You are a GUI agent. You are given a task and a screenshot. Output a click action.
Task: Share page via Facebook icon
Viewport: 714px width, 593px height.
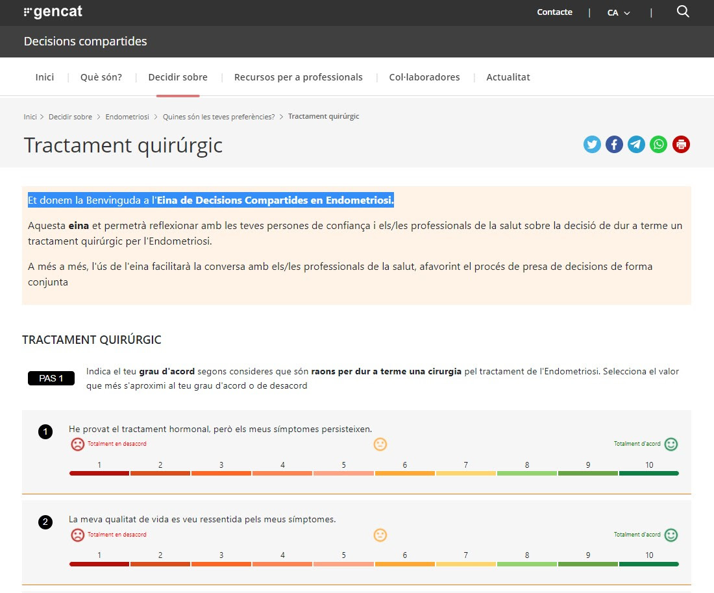pyautogui.click(x=614, y=145)
